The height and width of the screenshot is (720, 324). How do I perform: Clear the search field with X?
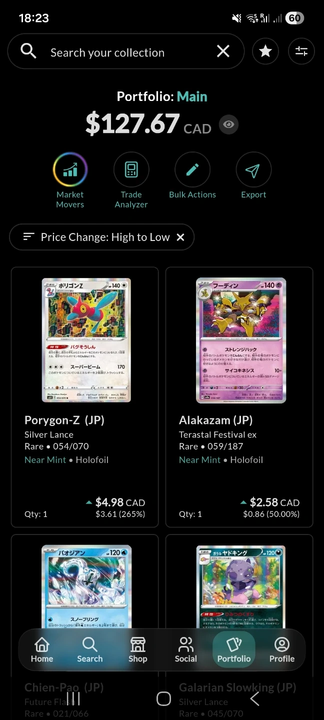pyautogui.click(x=223, y=51)
